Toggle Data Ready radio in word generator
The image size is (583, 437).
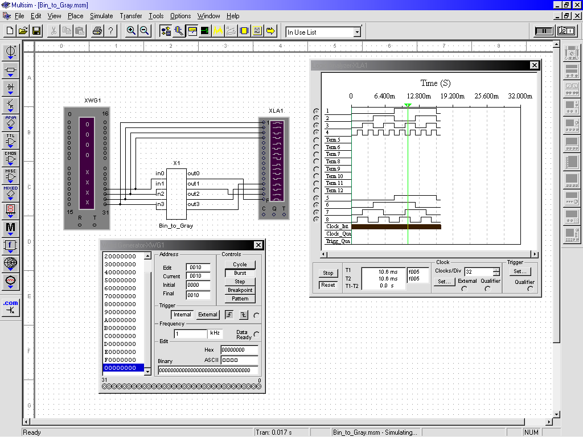pos(257,334)
